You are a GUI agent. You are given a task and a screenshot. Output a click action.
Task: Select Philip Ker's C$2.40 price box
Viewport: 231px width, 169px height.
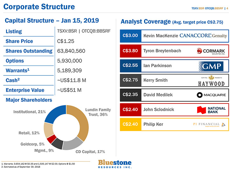[131, 124]
